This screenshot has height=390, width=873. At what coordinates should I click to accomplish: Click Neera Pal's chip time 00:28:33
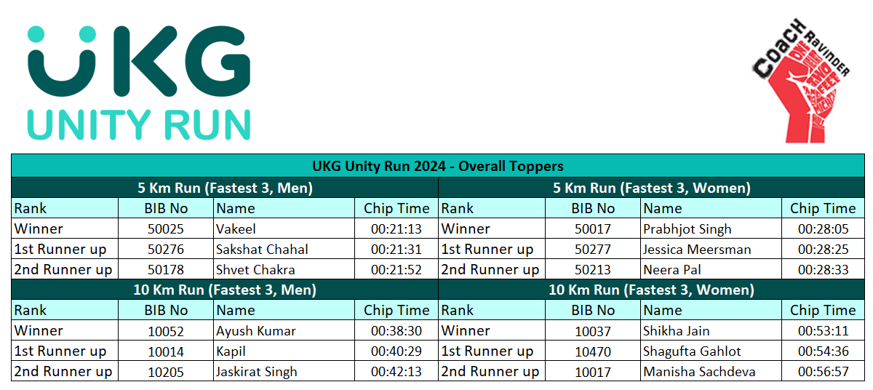[x=823, y=269]
